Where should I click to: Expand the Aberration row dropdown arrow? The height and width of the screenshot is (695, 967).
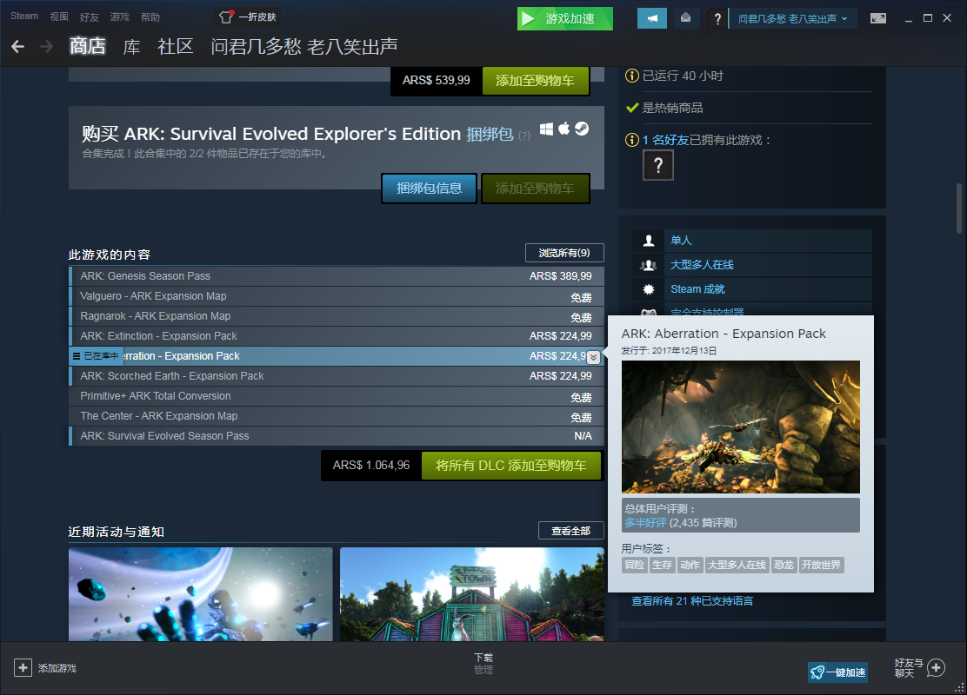tap(593, 357)
